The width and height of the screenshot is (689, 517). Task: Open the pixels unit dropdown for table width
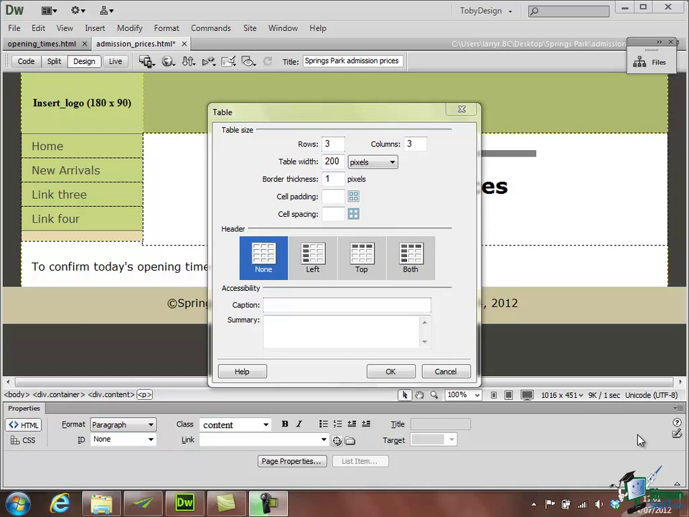pyautogui.click(x=372, y=162)
